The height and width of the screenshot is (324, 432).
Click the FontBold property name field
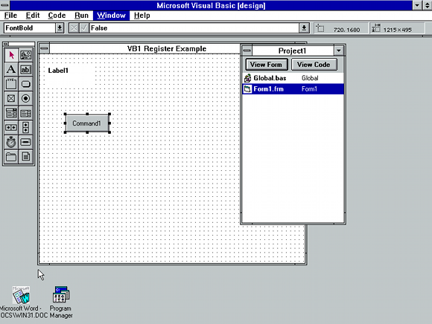coord(30,28)
